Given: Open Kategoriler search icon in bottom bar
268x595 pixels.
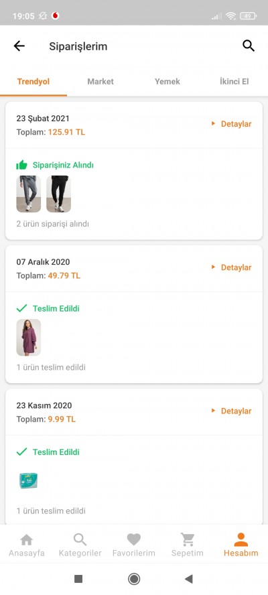Looking at the screenshot, I should (80, 539).
